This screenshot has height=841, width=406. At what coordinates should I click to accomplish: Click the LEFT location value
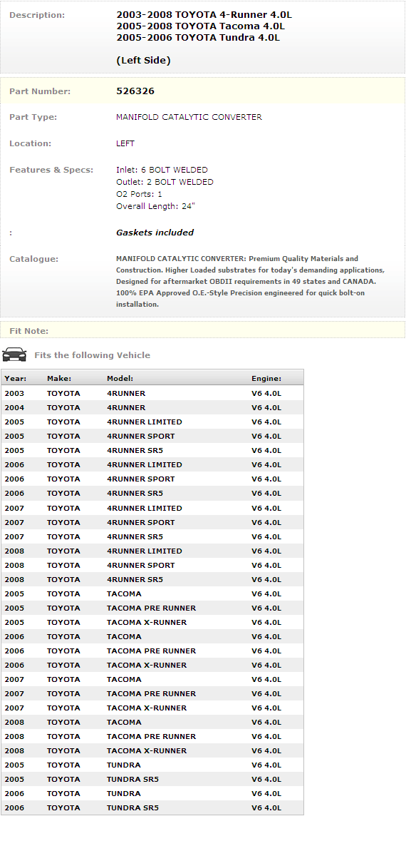click(125, 143)
